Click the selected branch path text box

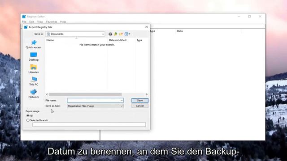(x=89, y=125)
